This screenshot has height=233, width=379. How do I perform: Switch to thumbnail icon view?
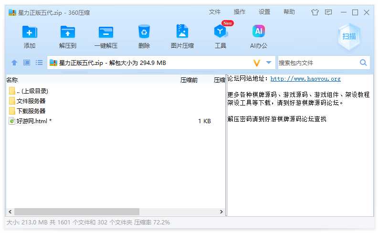(27, 63)
